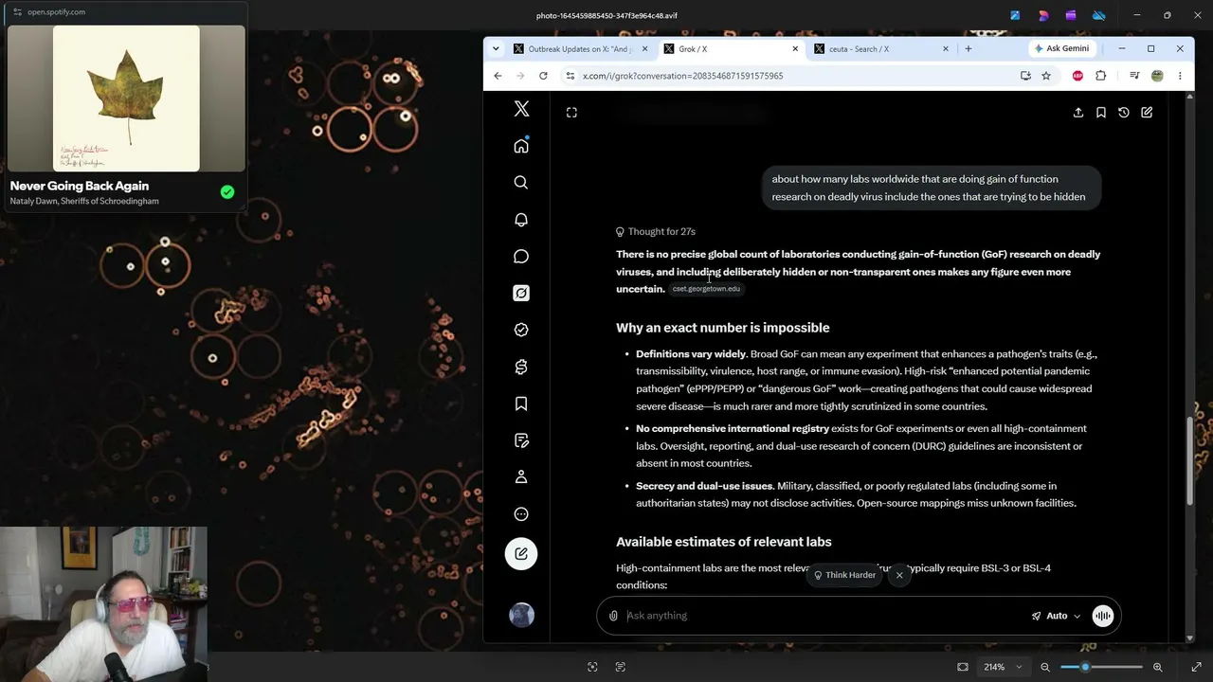The width and height of the screenshot is (1213, 682).
Task: Select the Grok icon in X sidebar
Action: tap(521, 293)
